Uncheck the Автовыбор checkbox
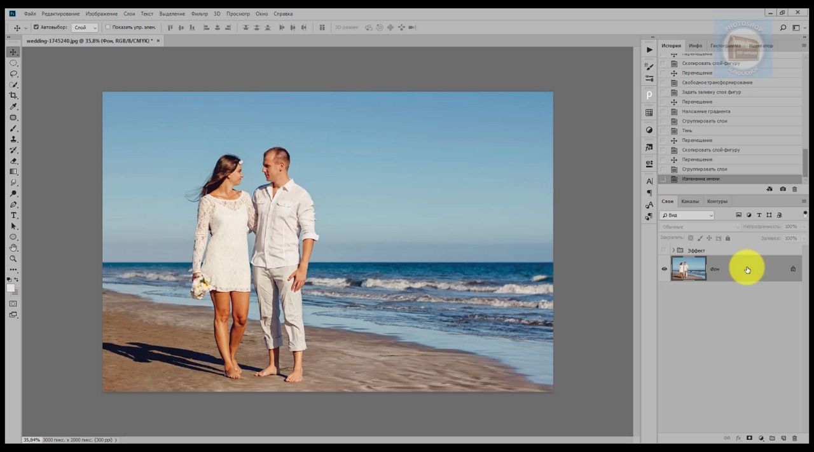 (x=36, y=27)
